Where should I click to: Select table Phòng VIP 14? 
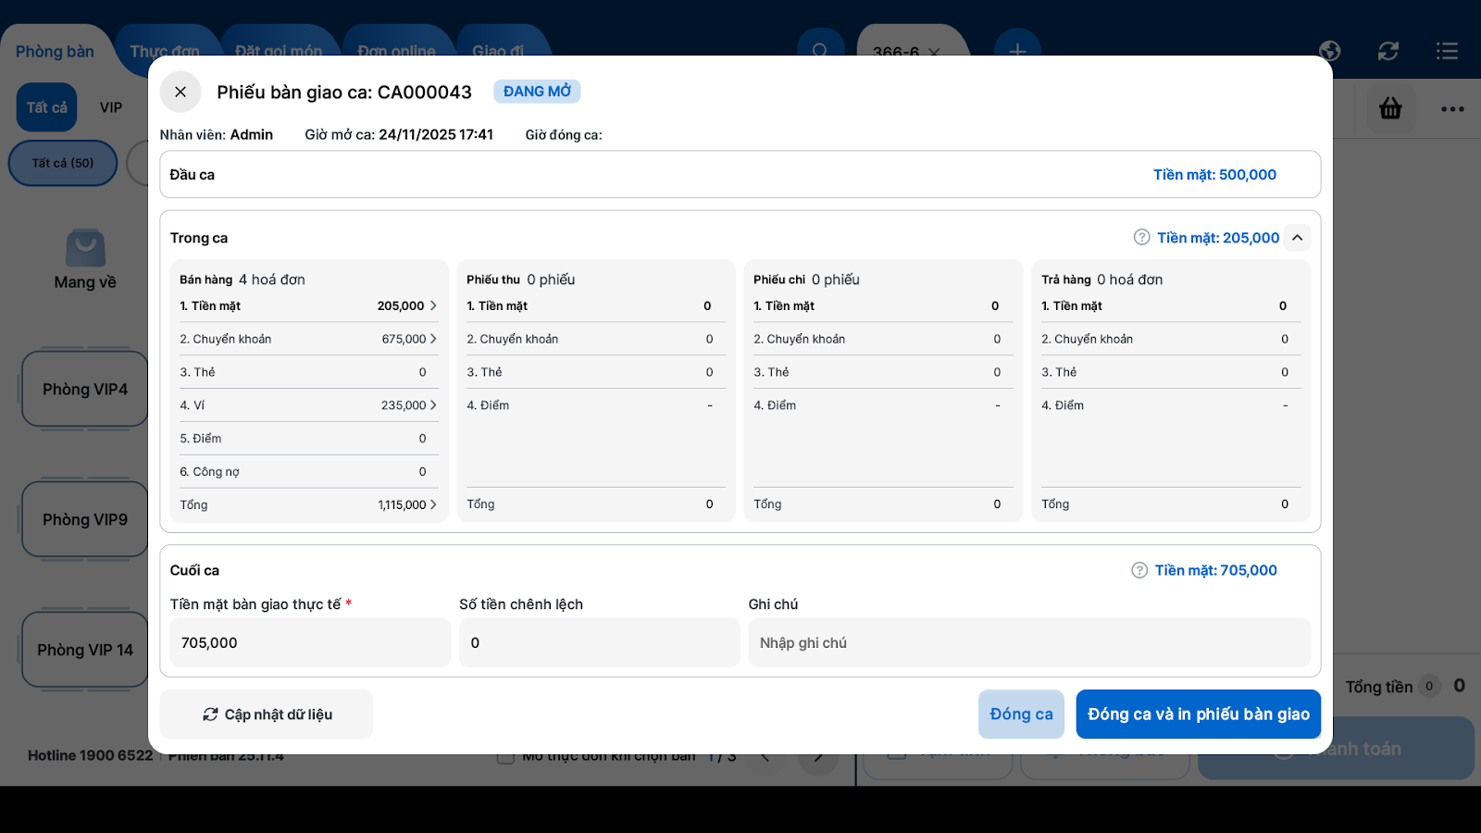[x=85, y=650]
